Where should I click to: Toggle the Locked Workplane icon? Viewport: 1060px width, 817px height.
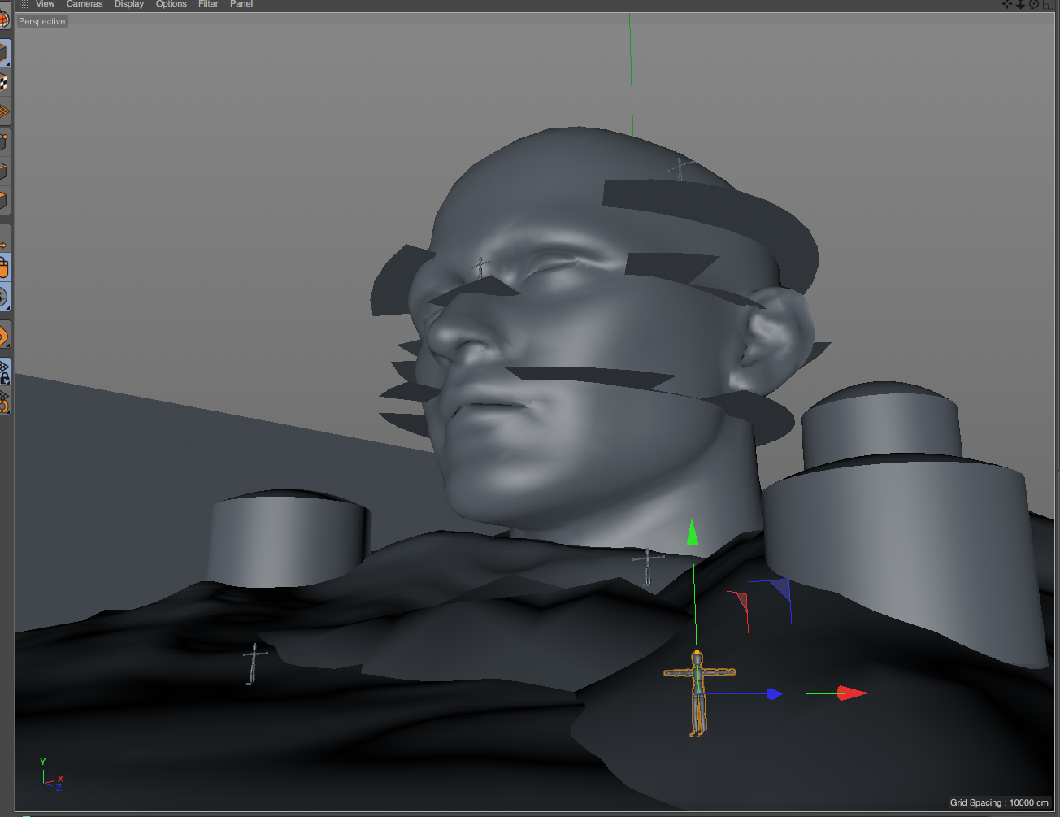4,372
